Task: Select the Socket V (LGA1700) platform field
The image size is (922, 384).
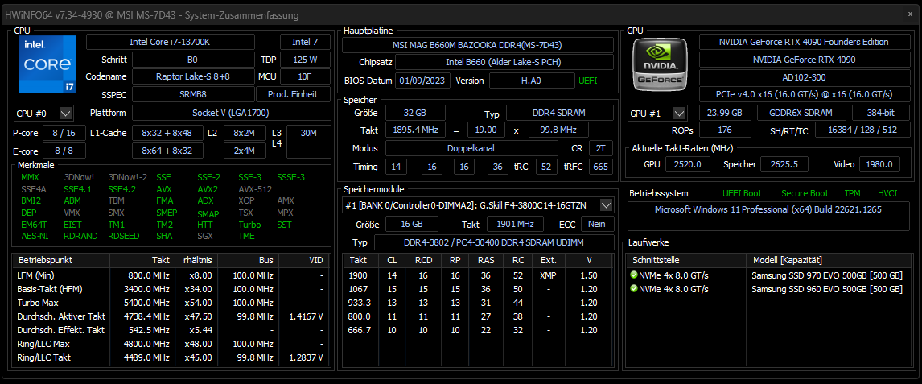Action: [x=231, y=113]
